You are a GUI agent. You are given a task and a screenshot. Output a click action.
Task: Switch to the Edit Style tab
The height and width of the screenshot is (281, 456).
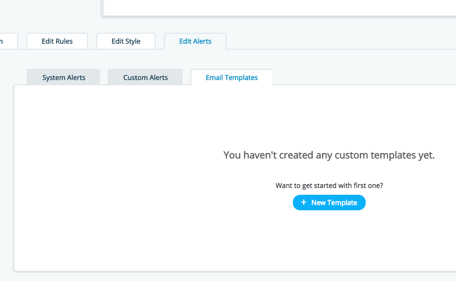[x=126, y=41]
